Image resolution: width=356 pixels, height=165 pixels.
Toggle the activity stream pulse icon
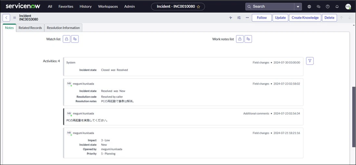231,18
